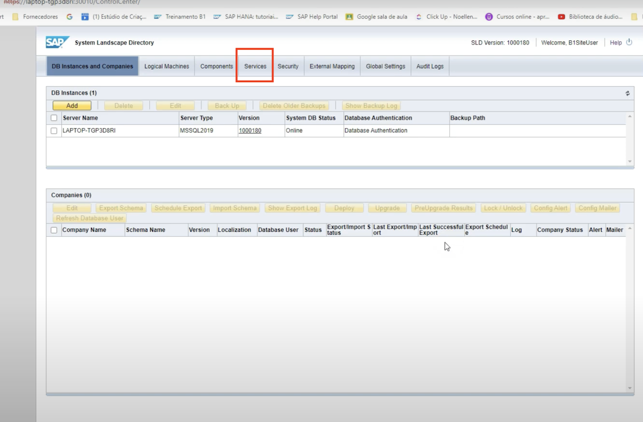This screenshot has width=643, height=422.
Task: Click the DB Instances table scroll-down arrow
Action: 630,161
